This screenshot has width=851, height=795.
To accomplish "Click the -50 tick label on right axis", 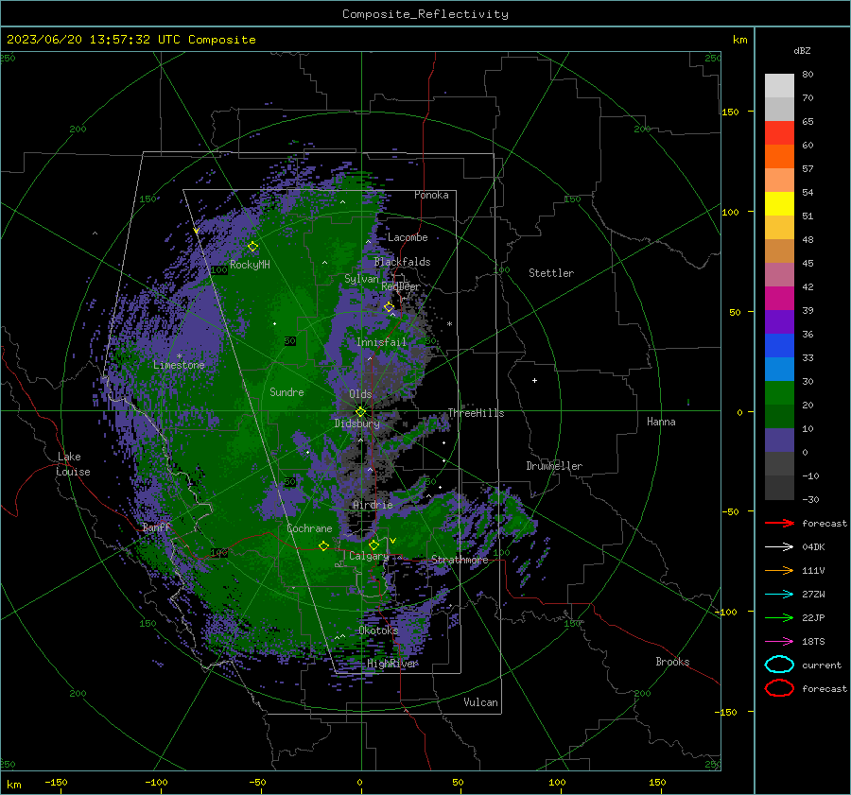I will click(730, 511).
